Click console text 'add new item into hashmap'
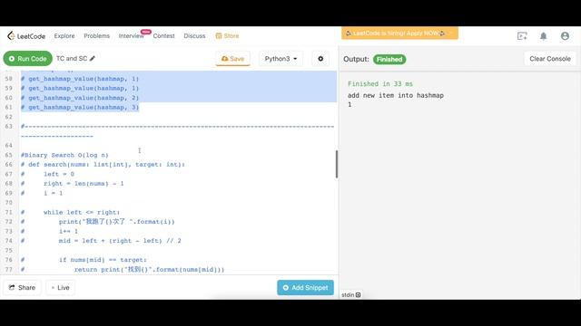Screen dimensions: 581x326 tap(396, 95)
